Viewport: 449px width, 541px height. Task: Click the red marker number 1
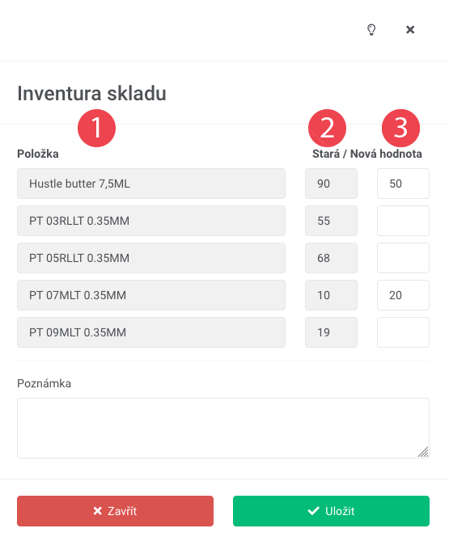tap(96, 128)
